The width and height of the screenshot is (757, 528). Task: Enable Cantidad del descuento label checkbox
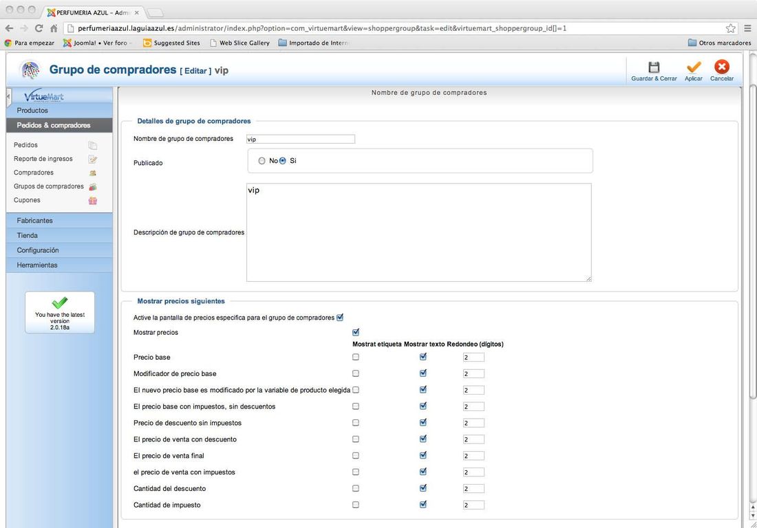356,488
